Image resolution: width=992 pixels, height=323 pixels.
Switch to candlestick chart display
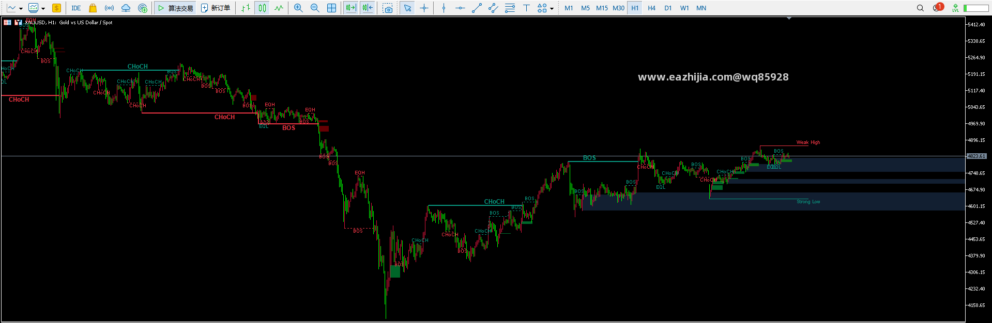click(263, 8)
